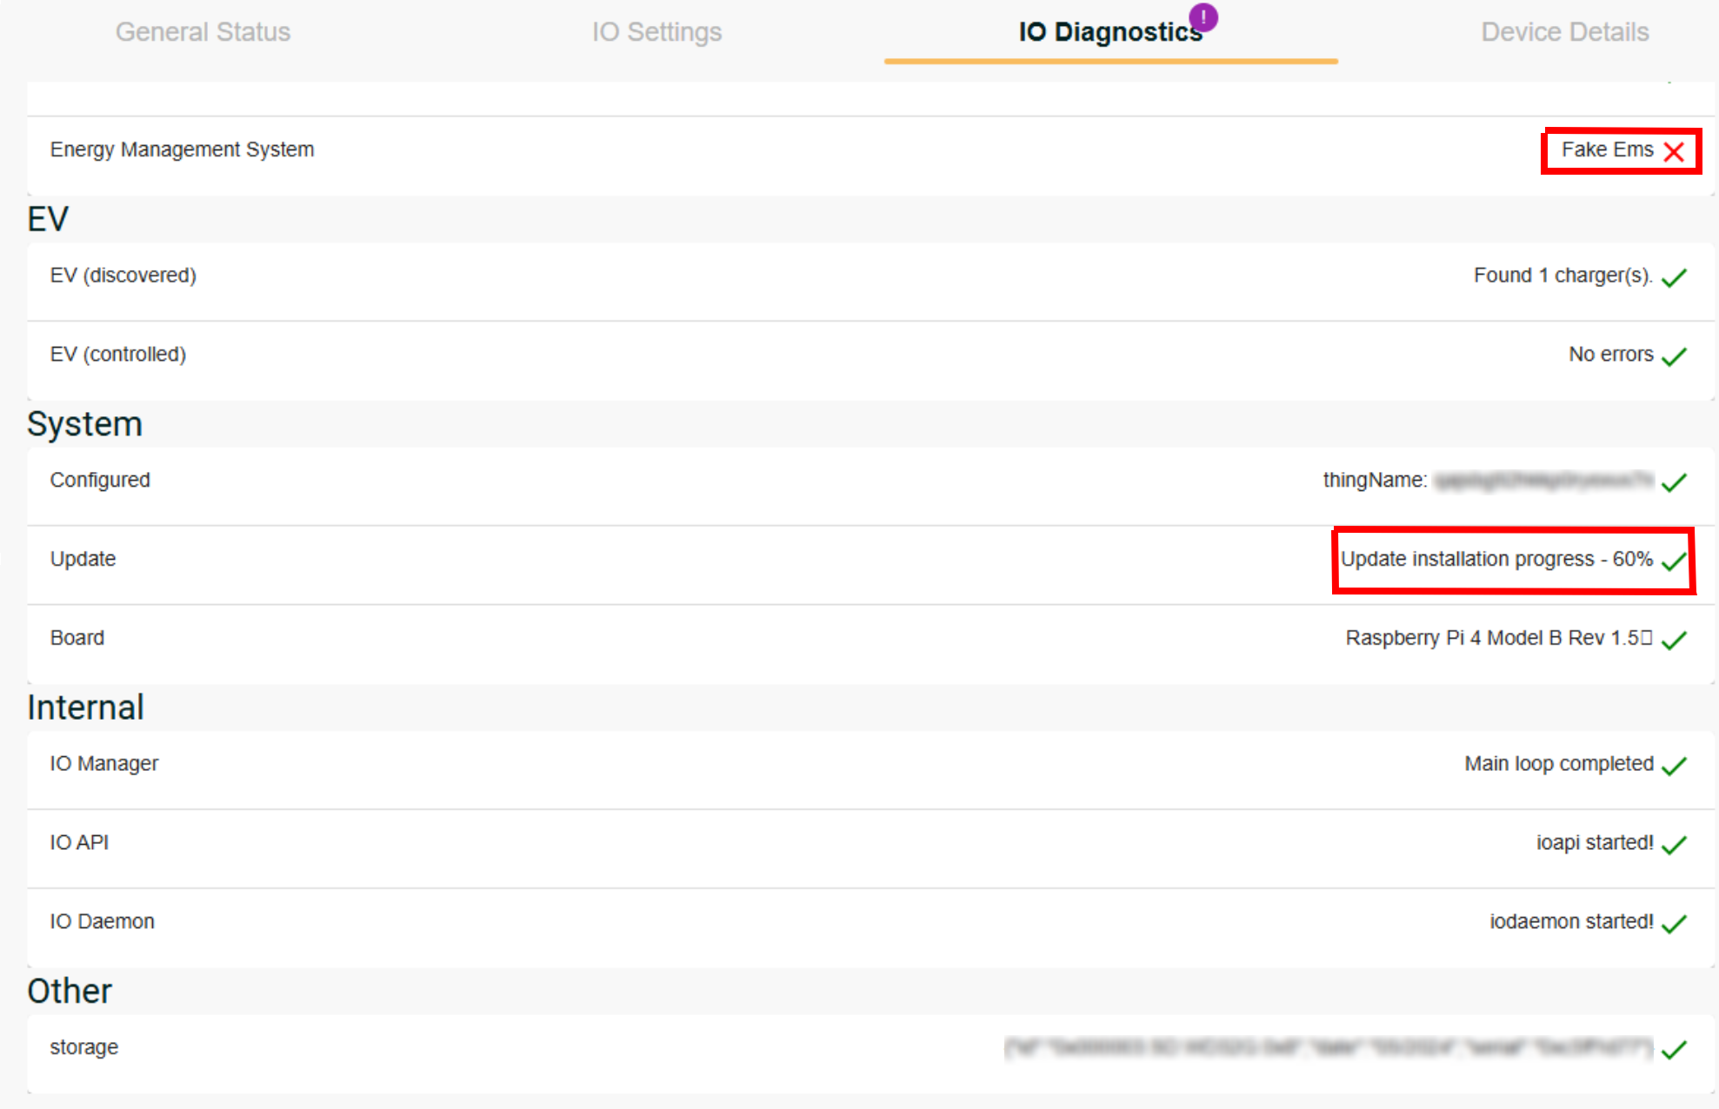The width and height of the screenshot is (1719, 1109).
Task: Click checkmark beside ioapi started!
Action: [1673, 845]
